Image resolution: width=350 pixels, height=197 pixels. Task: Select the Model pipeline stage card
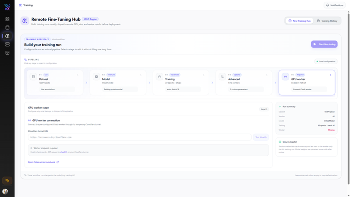click(x=118, y=83)
